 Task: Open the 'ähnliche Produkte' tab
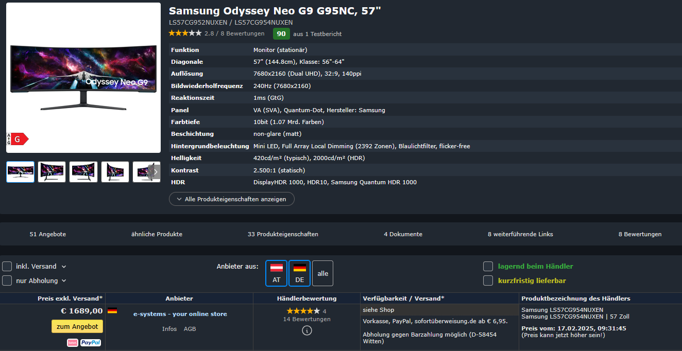coord(157,234)
